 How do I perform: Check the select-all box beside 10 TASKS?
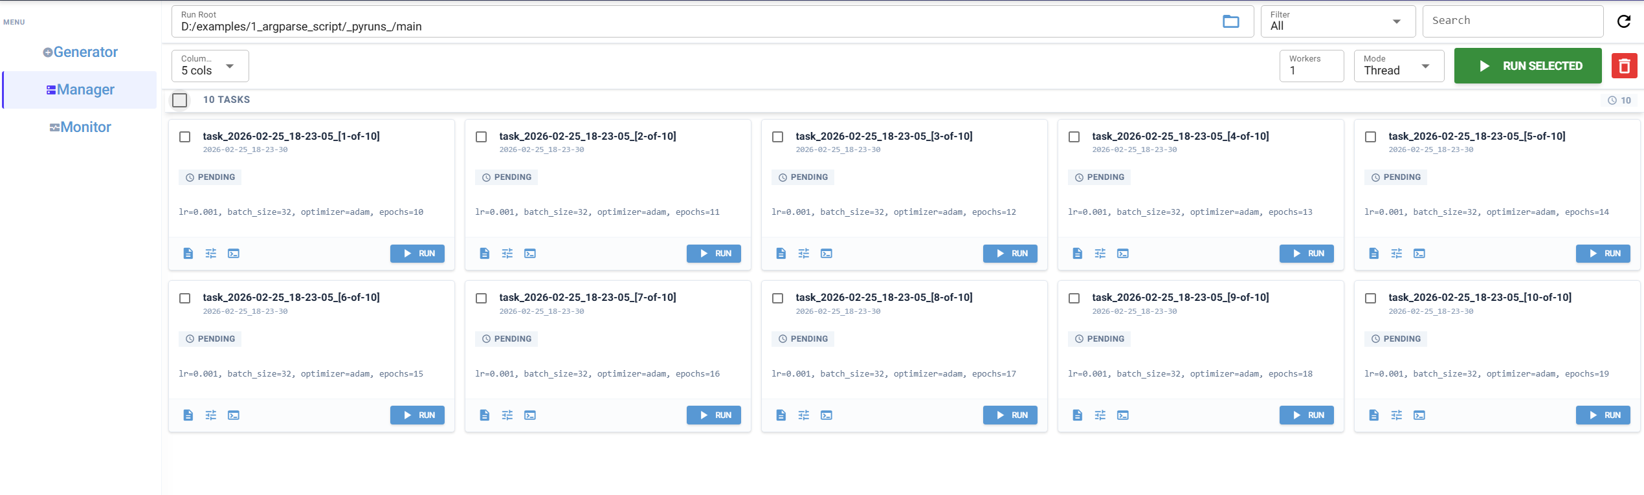(180, 100)
